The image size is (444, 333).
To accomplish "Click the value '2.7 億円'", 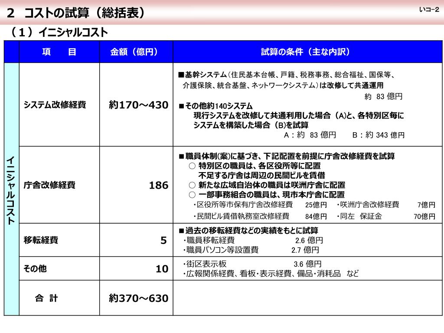I will pos(305,250).
